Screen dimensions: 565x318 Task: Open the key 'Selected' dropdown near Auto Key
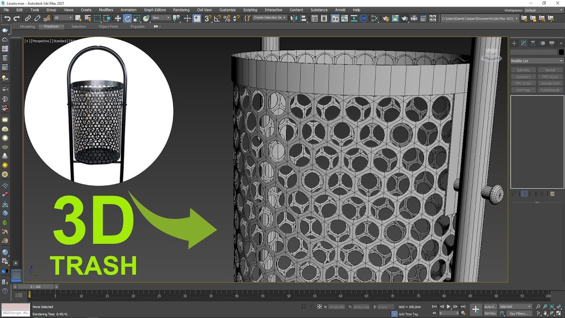[516, 307]
